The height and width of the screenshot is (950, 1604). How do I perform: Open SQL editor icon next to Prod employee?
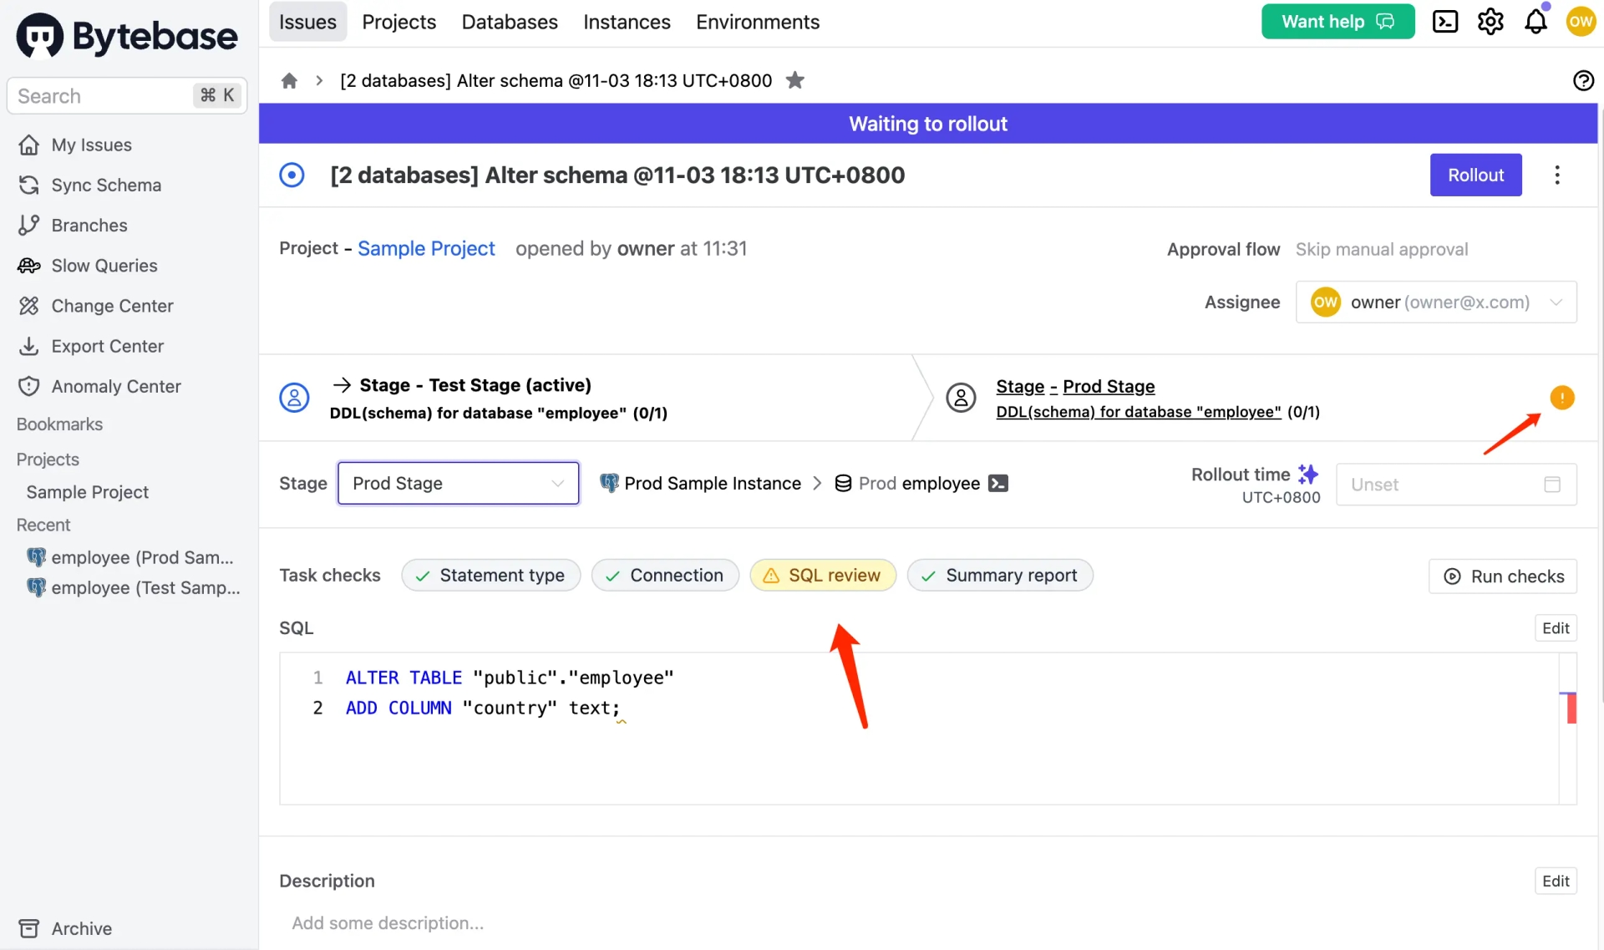tap(998, 483)
